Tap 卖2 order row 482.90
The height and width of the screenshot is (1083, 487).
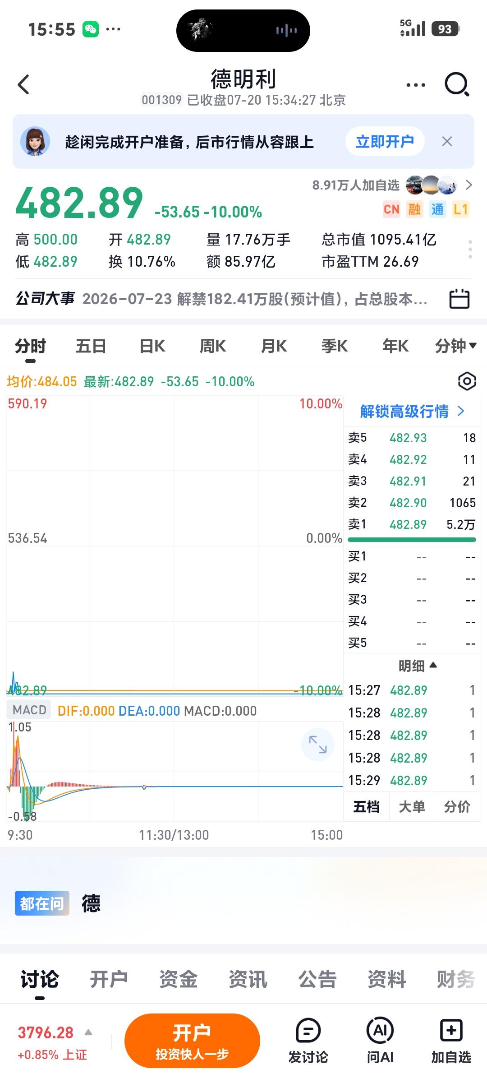(x=412, y=503)
